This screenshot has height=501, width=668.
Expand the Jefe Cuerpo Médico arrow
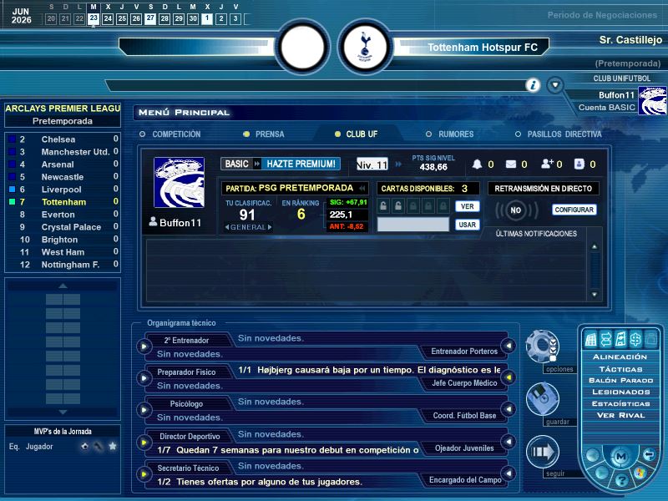[x=509, y=377]
